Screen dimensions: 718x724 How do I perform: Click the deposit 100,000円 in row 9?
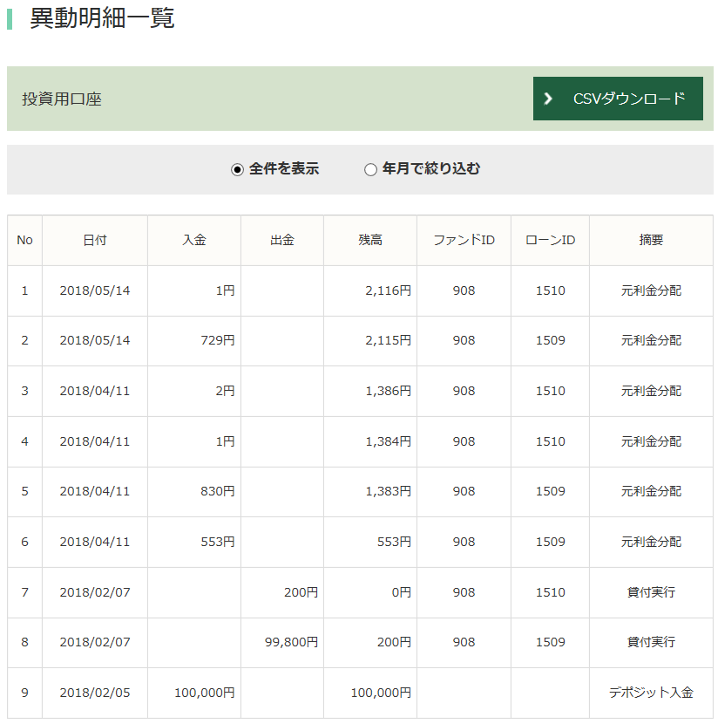click(205, 693)
